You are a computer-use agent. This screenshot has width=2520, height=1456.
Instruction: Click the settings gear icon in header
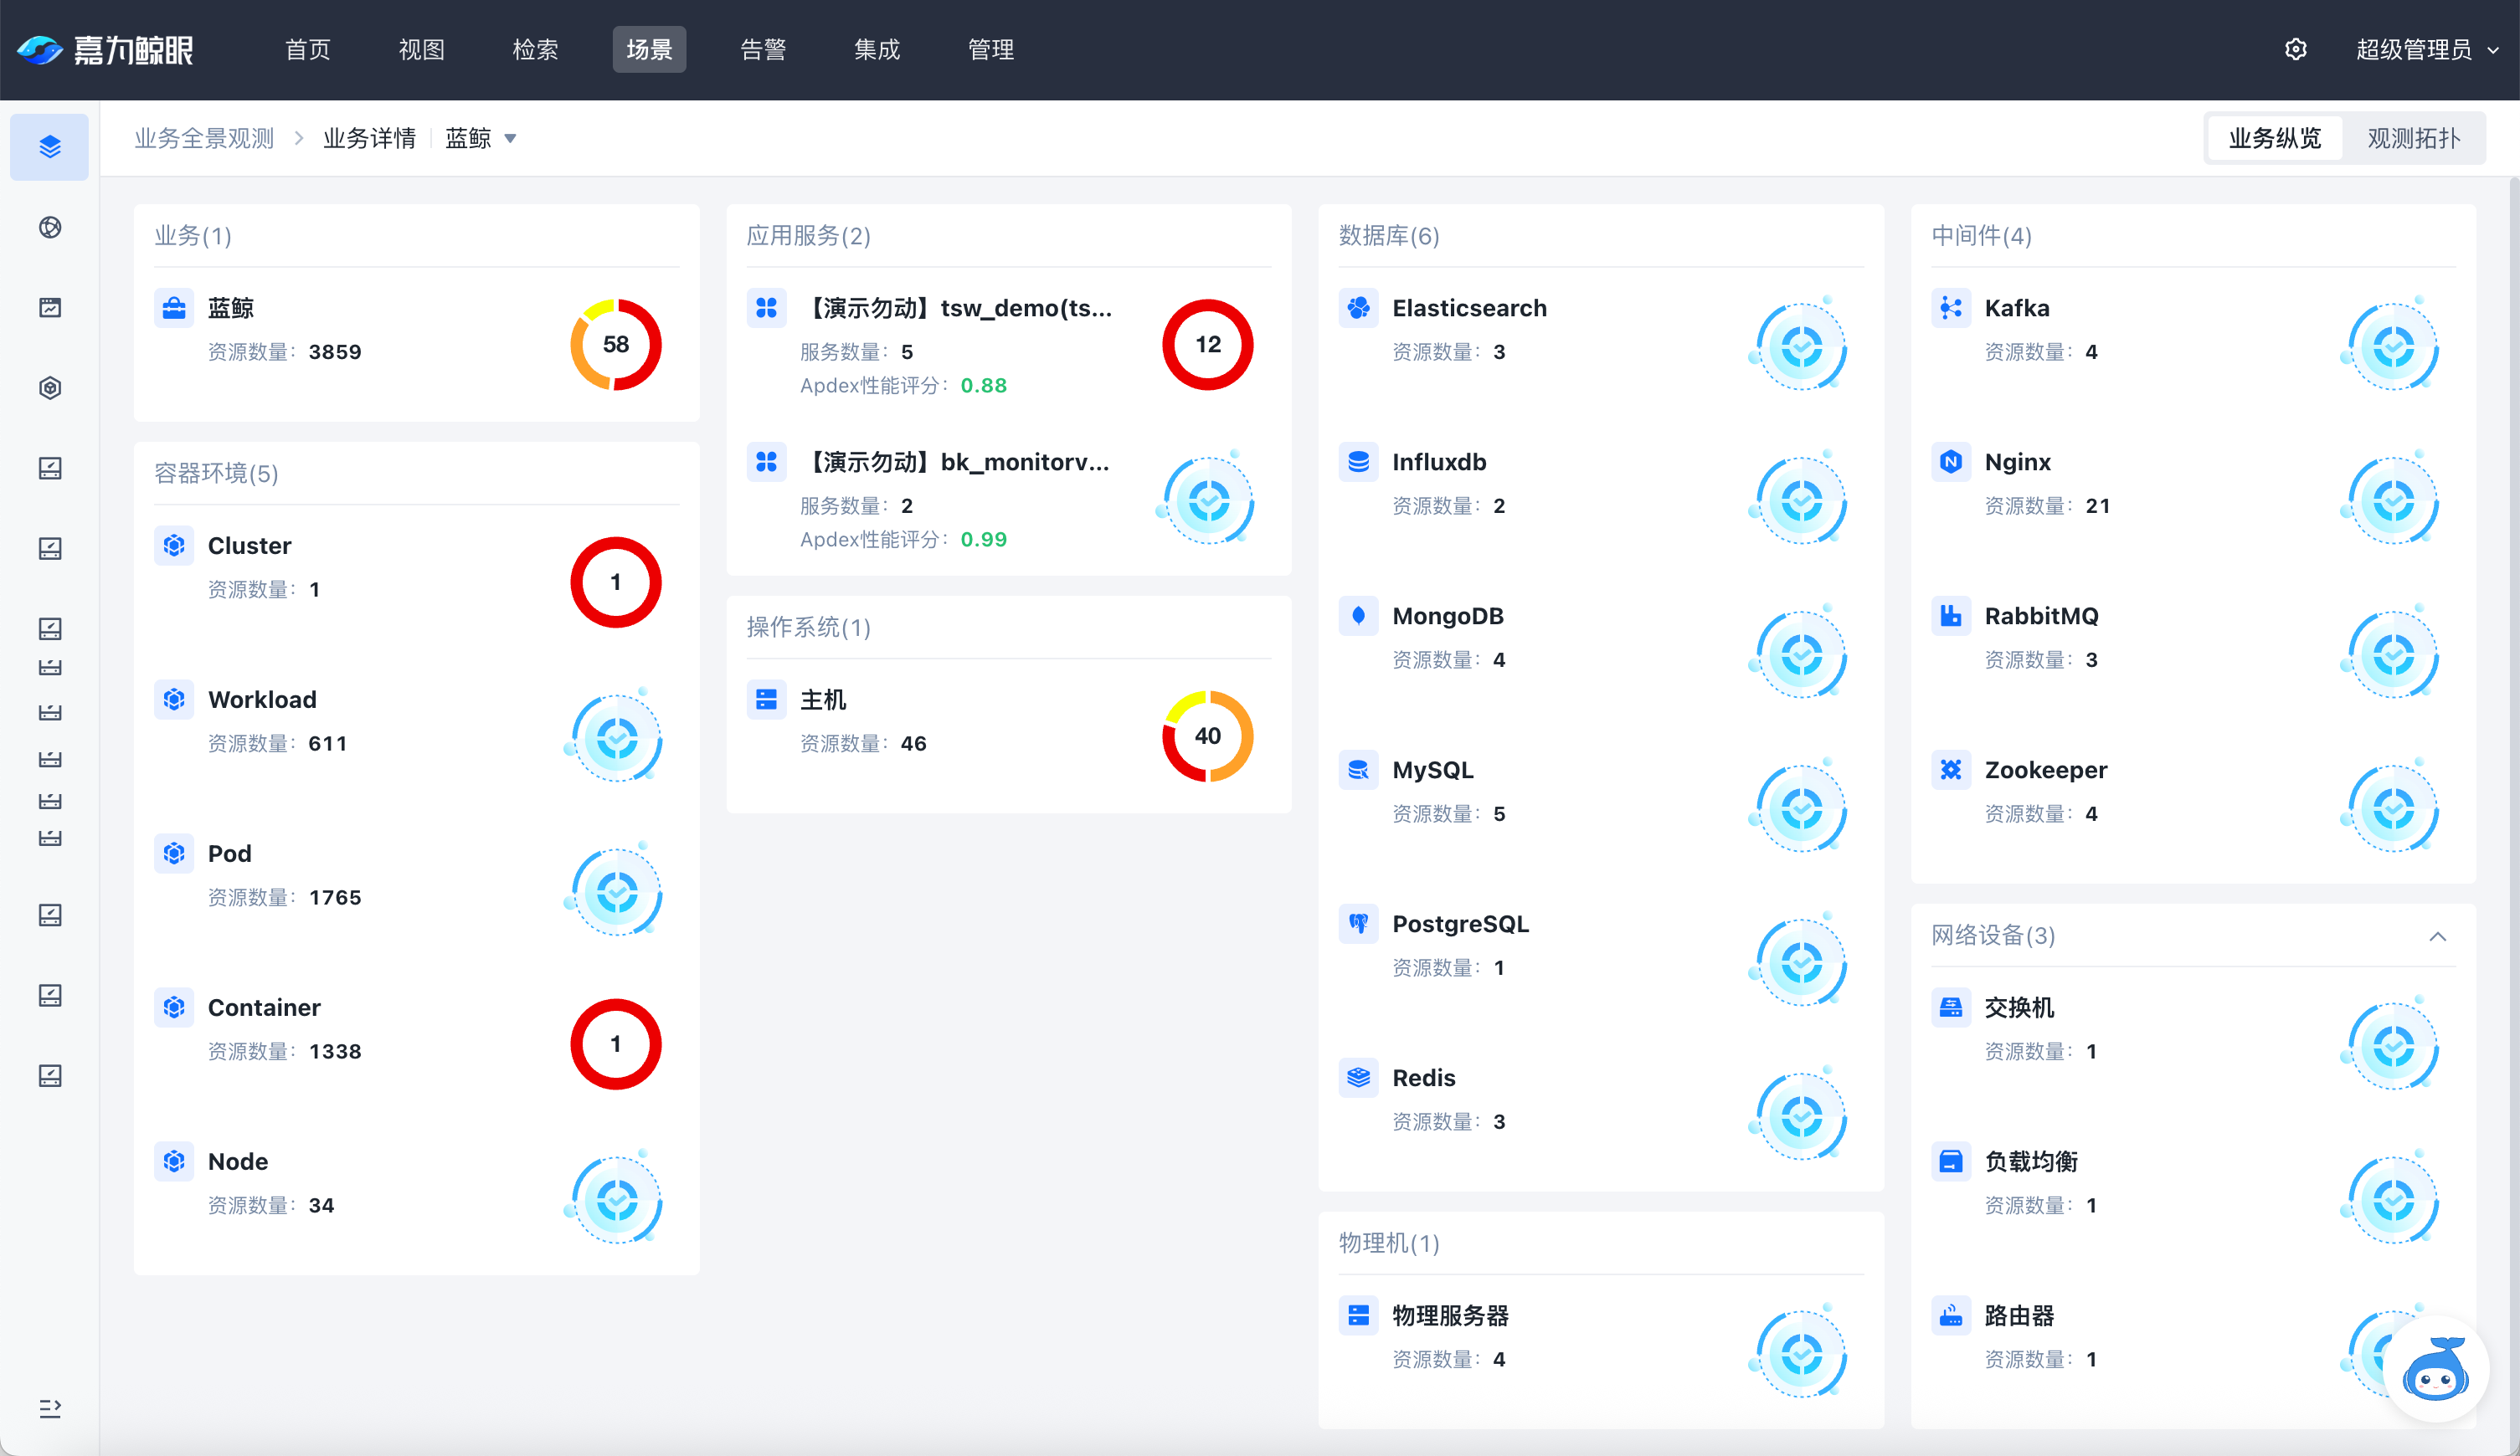click(x=2295, y=49)
